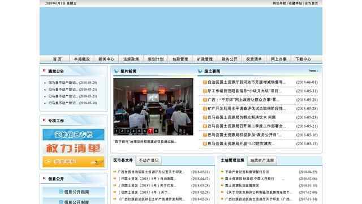The image size is (362, 204).
Task: Click the icon beside the 2018-05-23 news item
Action: pyautogui.click(x=205, y=117)
